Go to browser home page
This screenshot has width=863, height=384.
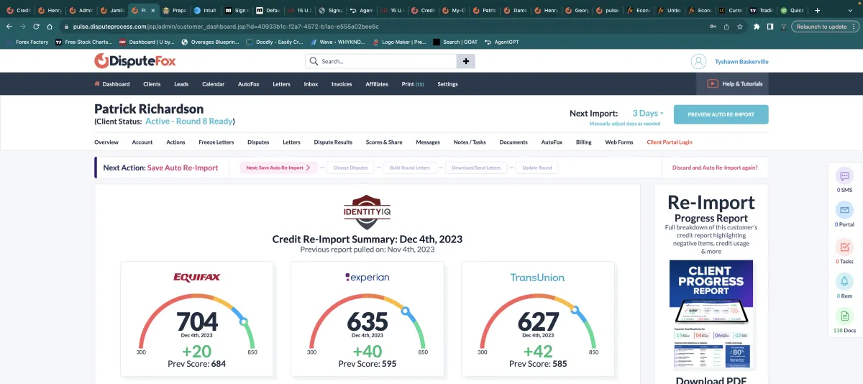point(50,26)
